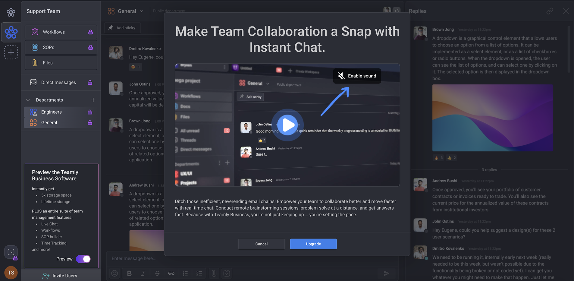Click Dmitro Kovalenko's avatar in chat

[116, 52]
